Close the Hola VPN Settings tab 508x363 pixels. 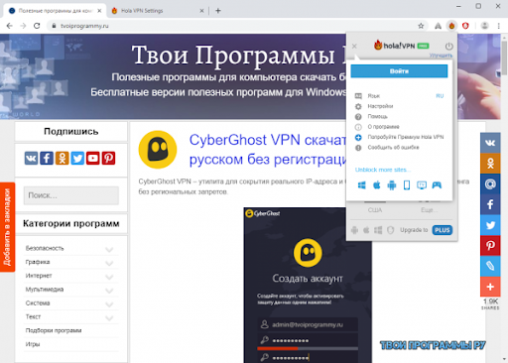pos(201,11)
